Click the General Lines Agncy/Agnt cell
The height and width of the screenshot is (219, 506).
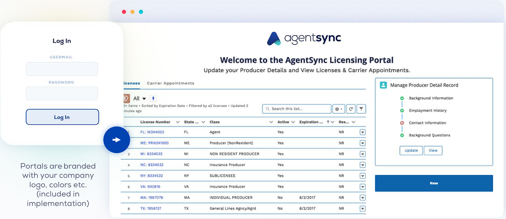[x=233, y=209]
